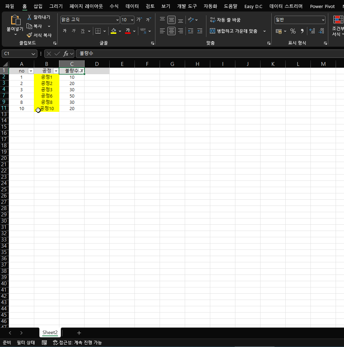344x347 pixels.
Task: Click the increase indent icon
Action: pyautogui.click(x=199, y=31)
